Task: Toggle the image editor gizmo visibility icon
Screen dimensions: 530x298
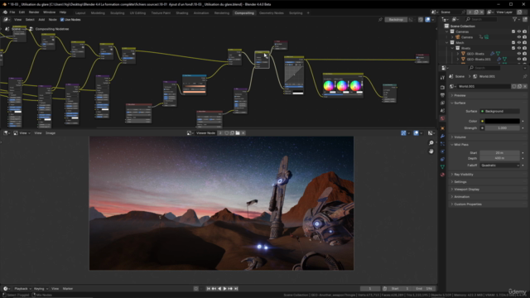Action: click(403, 133)
